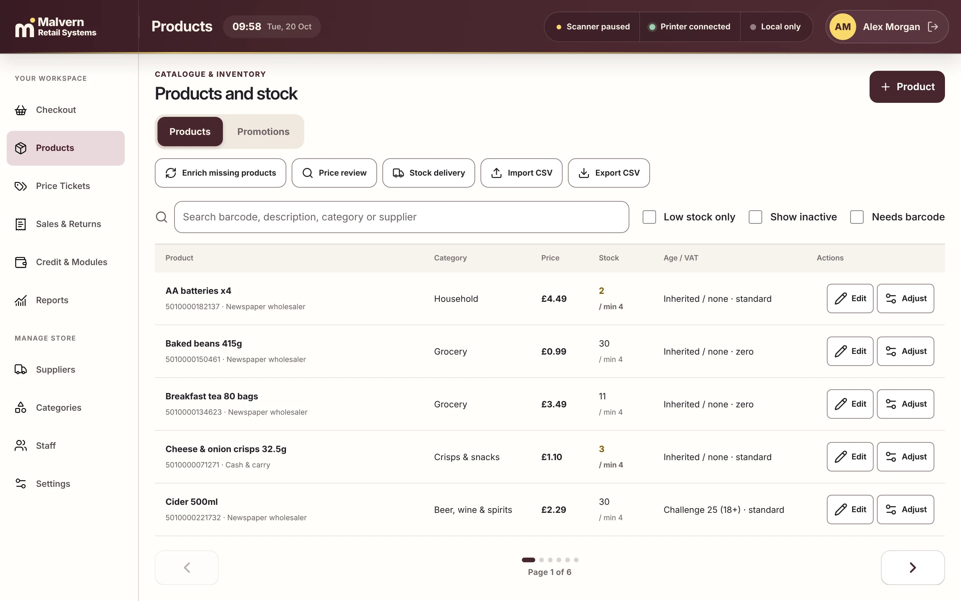The width and height of the screenshot is (961, 601).
Task: Click the log out icon beside Alex Morgan
Action: [x=933, y=27]
